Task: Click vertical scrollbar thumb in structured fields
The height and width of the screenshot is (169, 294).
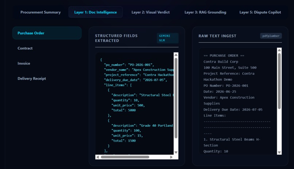Action: coord(176,98)
